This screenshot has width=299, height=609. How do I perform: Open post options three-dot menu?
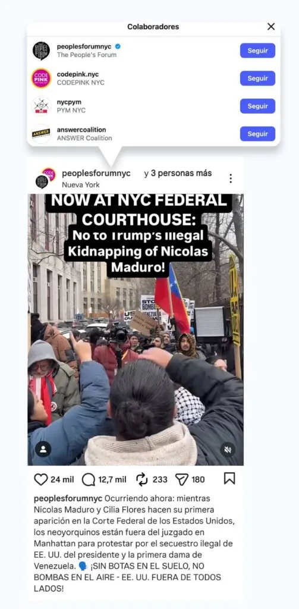click(x=230, y=178)
